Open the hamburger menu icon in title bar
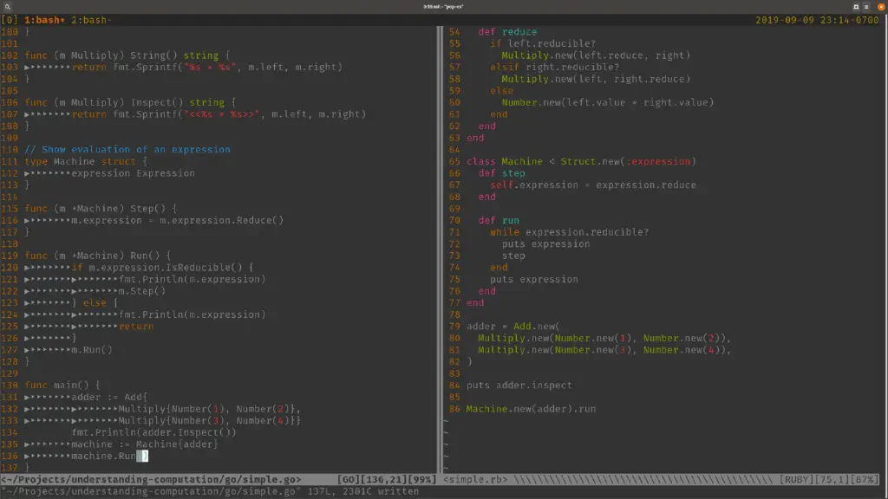Screen dimensions: 888x499 click(x=866, y=7)
